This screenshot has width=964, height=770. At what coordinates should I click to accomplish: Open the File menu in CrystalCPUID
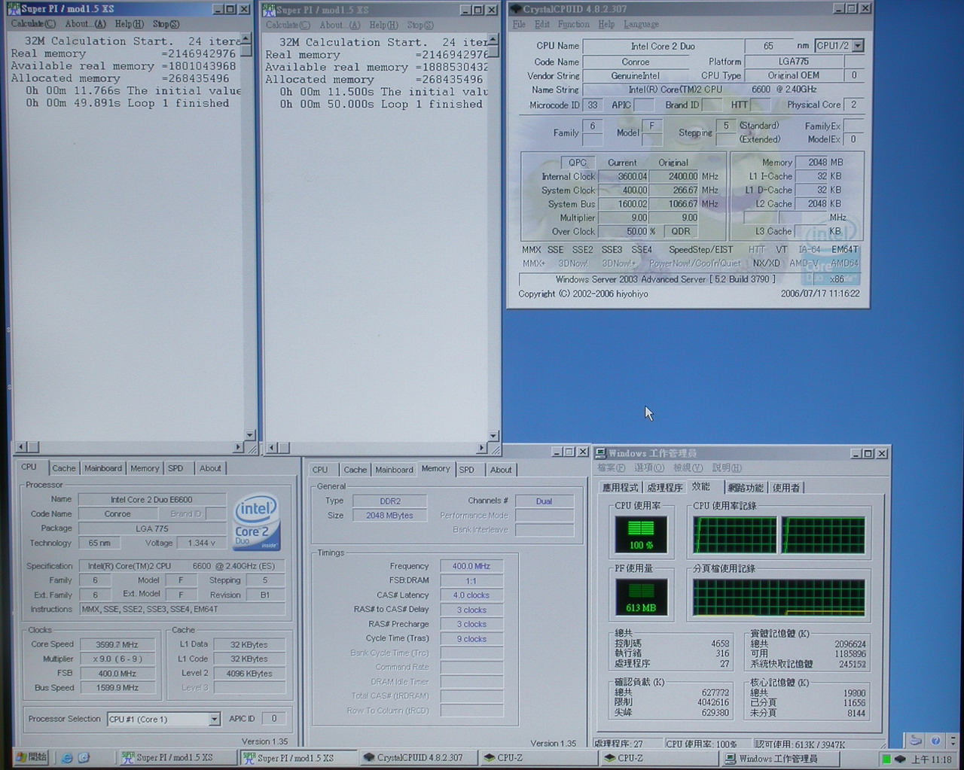519,24
